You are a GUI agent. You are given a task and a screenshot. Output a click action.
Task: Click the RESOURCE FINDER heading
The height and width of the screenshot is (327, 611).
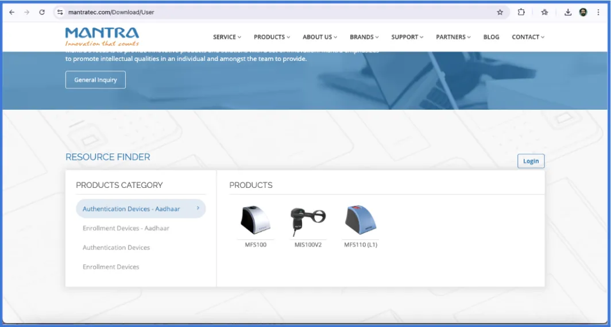tap(107, 157)
